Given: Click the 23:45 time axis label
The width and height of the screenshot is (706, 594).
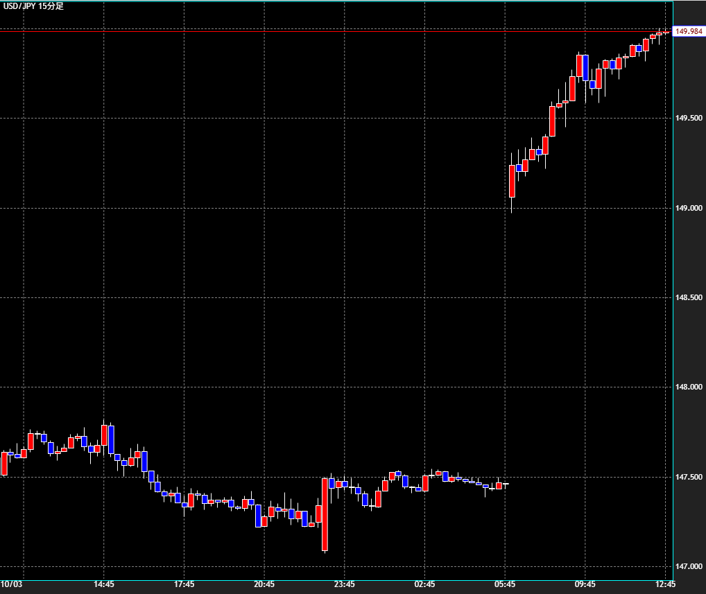Looking at the screenshot, I should pos(345,584).
